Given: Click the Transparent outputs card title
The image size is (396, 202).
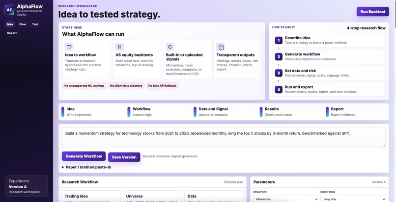Looking at the screenshot, I should click(235, 55).
